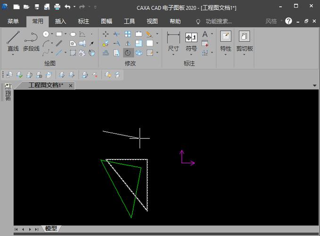
Task: Click the 特性 properties icon
Action: (x=226, y=37)
